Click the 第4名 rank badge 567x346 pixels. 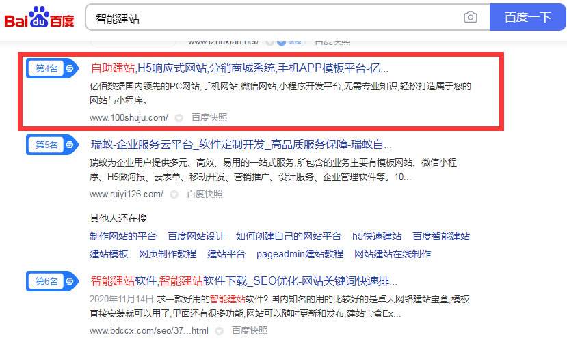(53, 68)
